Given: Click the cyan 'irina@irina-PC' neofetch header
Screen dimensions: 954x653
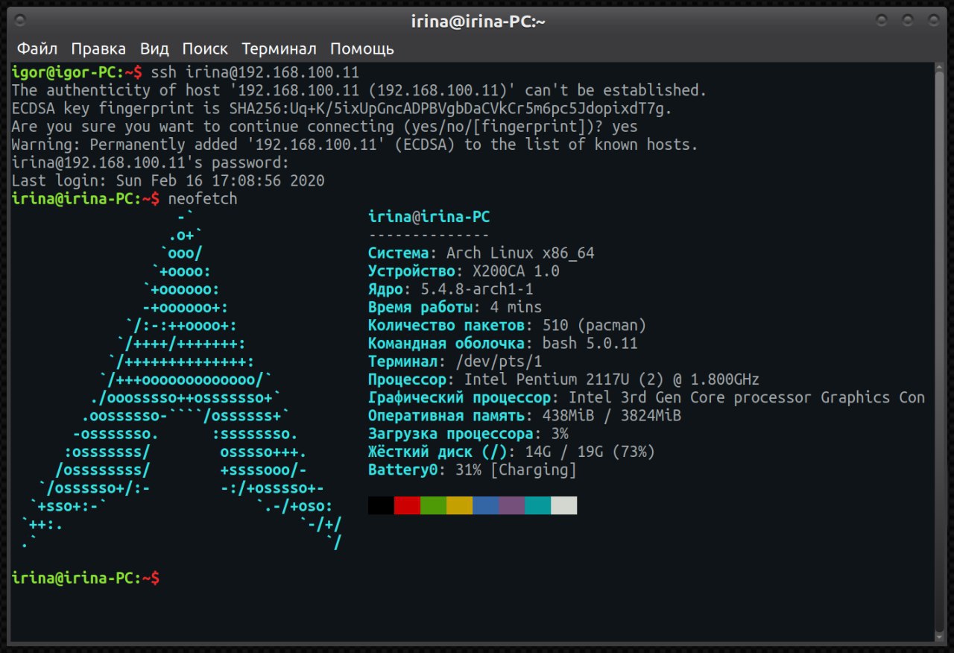Looking at the screenshot, I should click(x=429, y=217).
